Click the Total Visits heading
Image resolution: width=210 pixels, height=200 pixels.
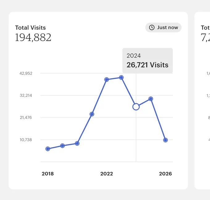(30, 28)
